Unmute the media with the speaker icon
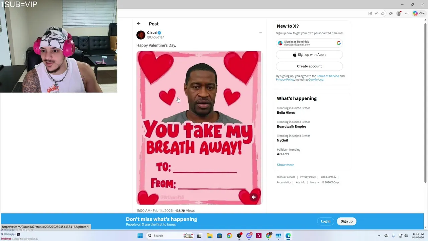Image resolution: width=428 pixels, height=241 pixels. 254,197
